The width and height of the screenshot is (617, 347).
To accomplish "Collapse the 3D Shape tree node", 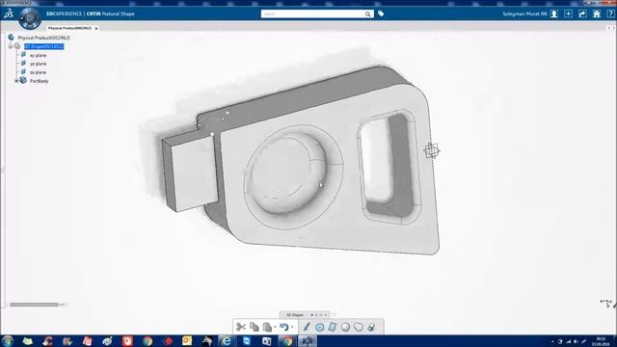I will pos(11,46).
